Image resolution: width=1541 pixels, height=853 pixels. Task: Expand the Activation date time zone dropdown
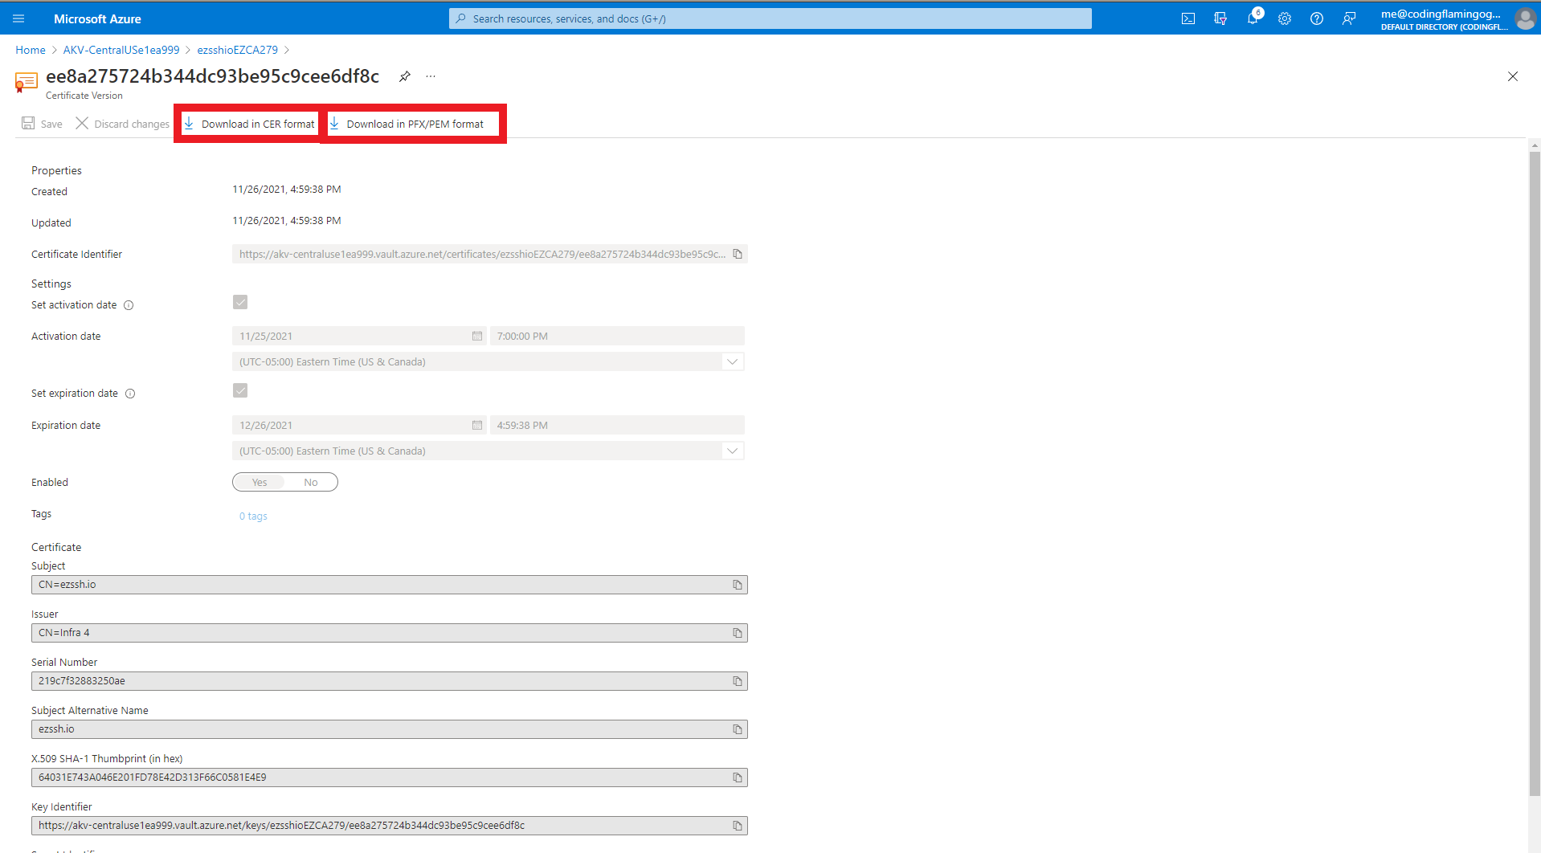732,361
